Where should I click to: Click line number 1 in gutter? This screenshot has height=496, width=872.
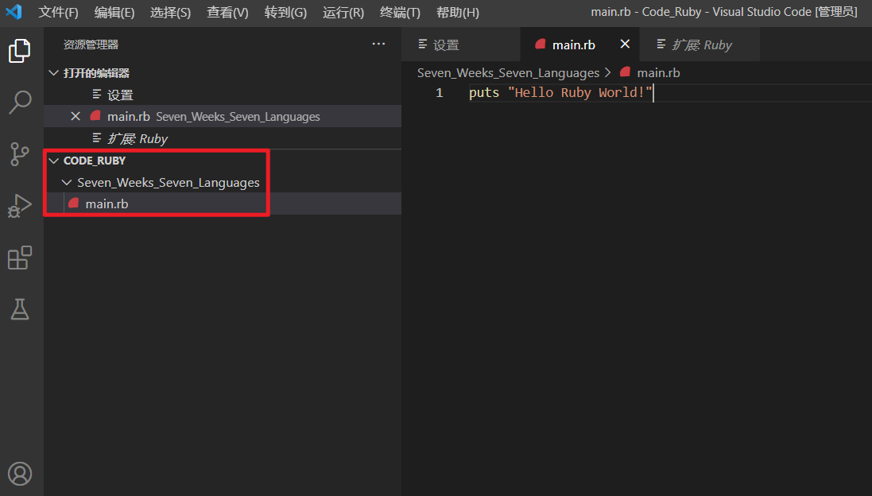click(440, 93)
